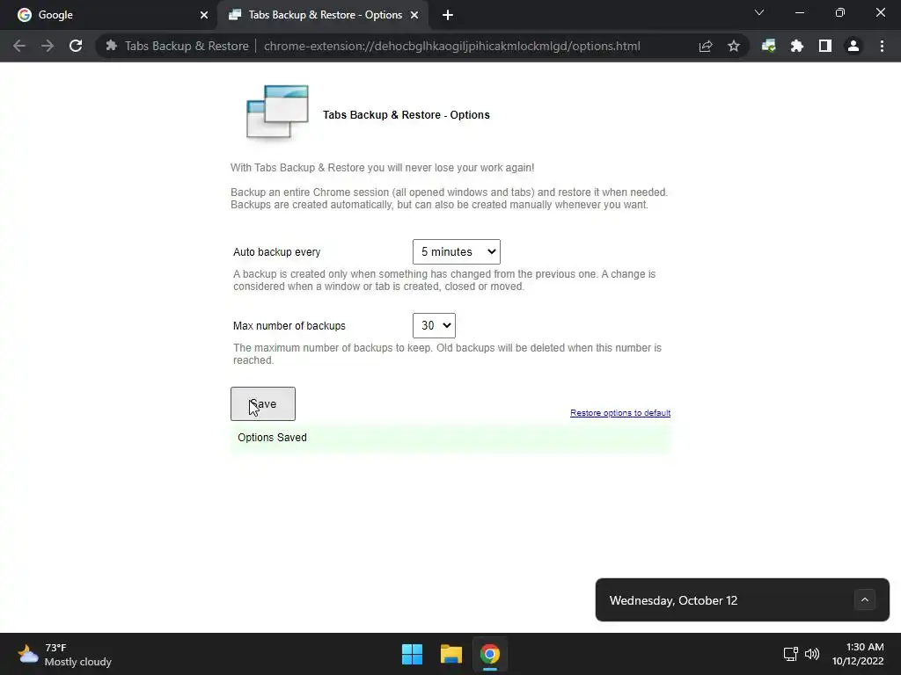Click the volume speaker icon in system tray
This screenshot has width=901, height=675.
coord(812,654)
